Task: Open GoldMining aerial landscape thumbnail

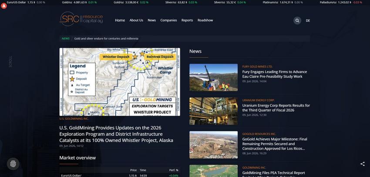Action: [214, 171]
